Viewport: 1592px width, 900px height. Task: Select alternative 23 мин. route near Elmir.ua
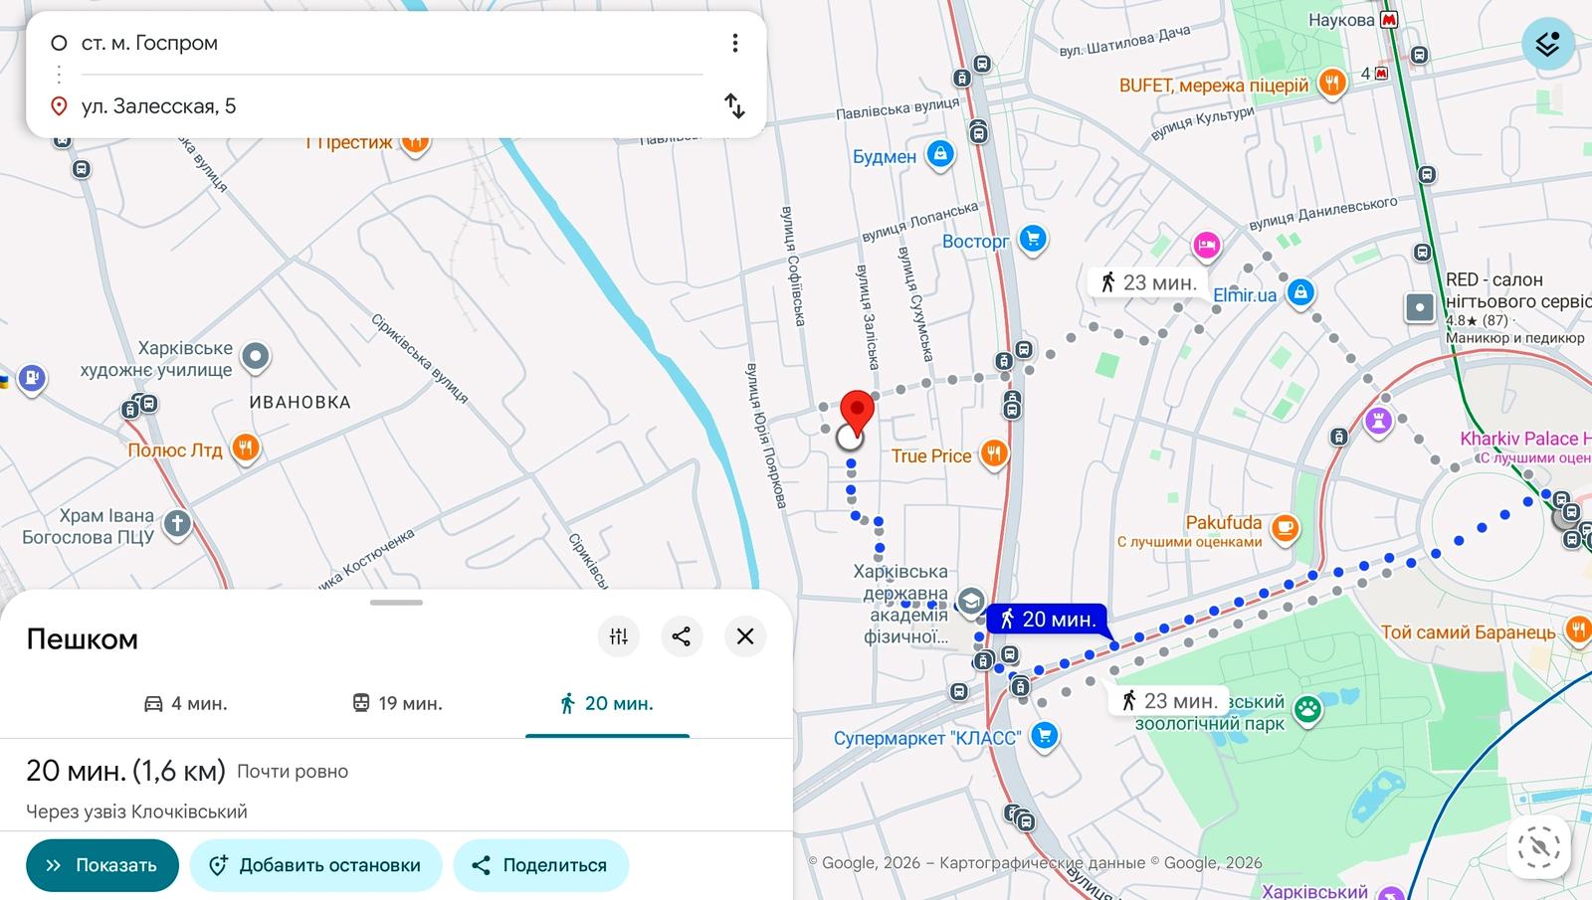pos(1149,282)
